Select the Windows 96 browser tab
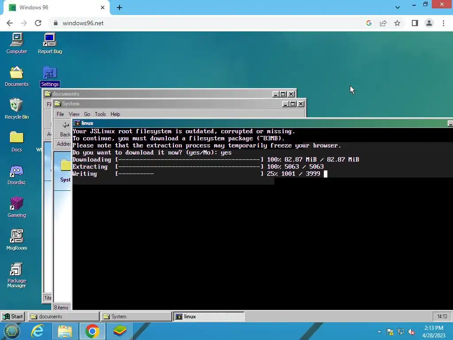The width and height of the screenshot is (453, 340). click(56, 8)
